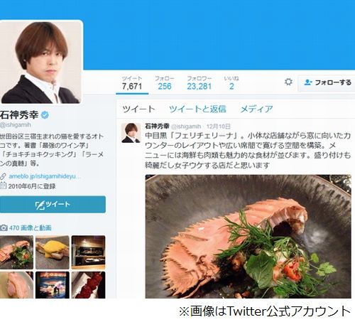Switch to the メディア tab
Viewport: 355px width, 327px height.
click(256, 109)
